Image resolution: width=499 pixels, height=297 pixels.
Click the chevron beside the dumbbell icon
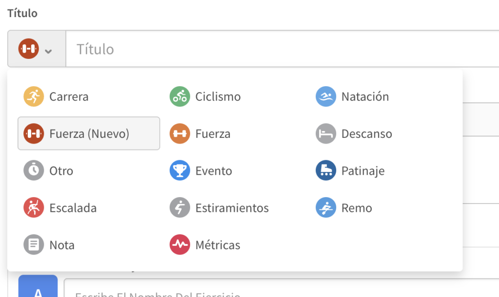coord(48,50)
